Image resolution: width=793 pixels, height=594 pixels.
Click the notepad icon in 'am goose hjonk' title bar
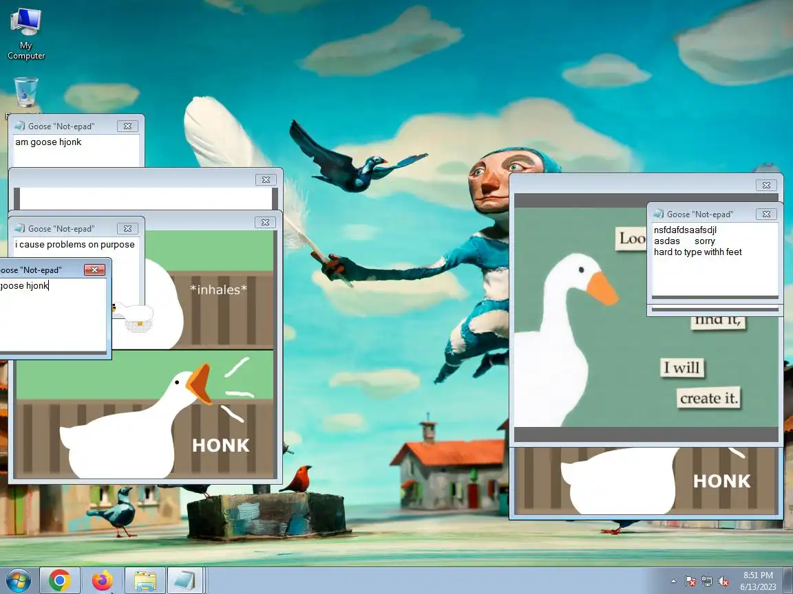pyautogui.click(x=20, y=126)
